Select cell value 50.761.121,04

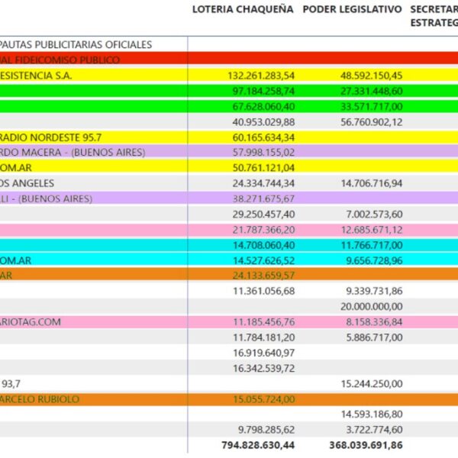(263, 168)
